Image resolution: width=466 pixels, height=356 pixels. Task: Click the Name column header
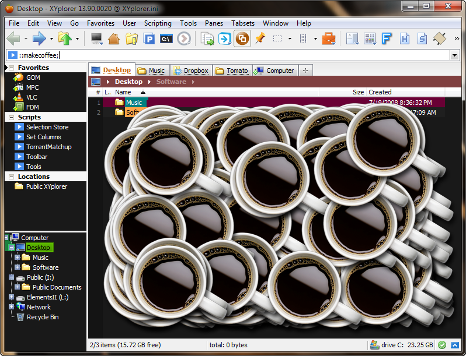pos(123,92)
